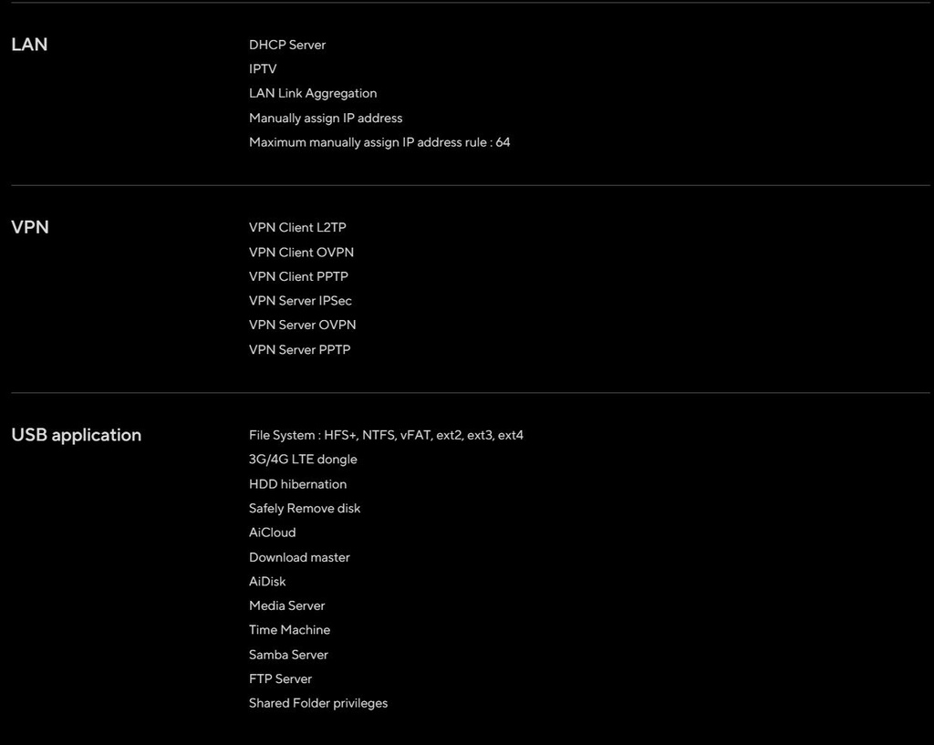Screen dimensions: 934x745
Task: Click the AiCloud entry
Action: [x=272, y=533]
